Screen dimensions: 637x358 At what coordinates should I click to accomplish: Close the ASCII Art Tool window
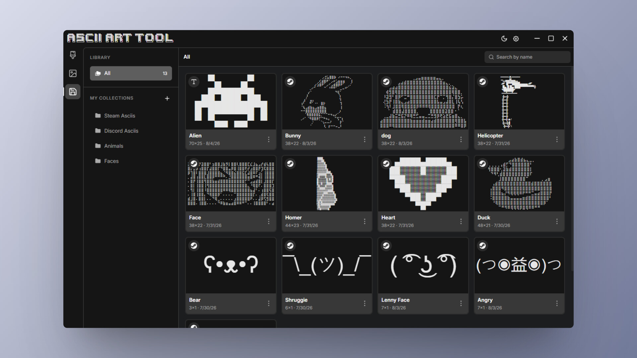565,38
